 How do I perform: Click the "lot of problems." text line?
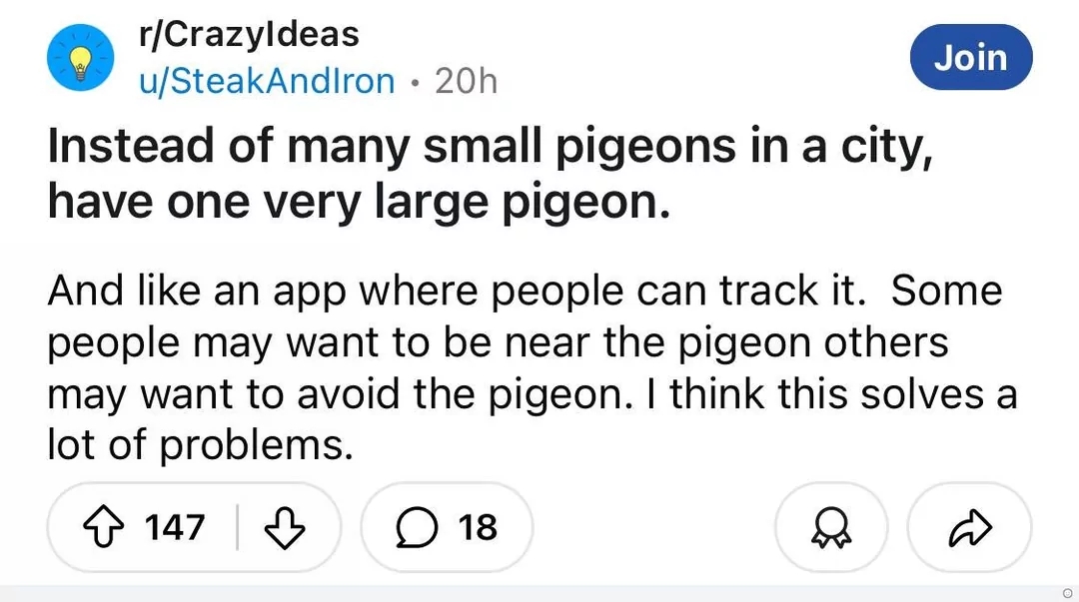[x=200, y=446]
